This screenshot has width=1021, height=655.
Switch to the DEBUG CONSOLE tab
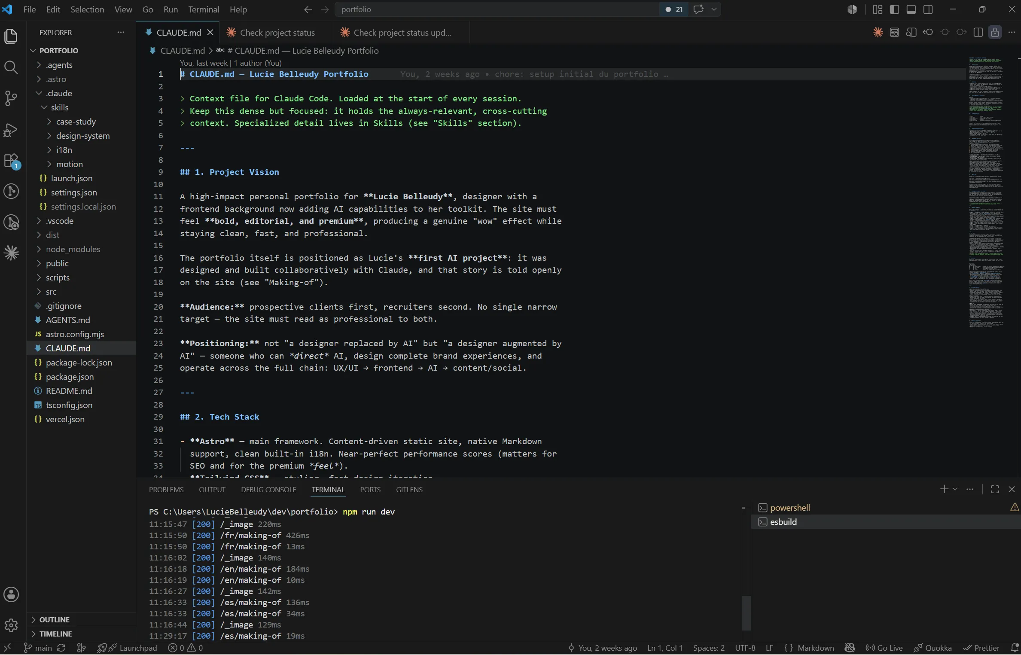[x=268, y=490]
